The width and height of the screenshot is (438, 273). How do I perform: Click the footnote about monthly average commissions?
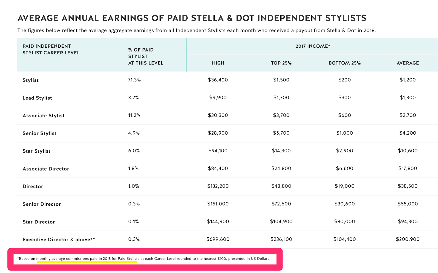point(144,258)
